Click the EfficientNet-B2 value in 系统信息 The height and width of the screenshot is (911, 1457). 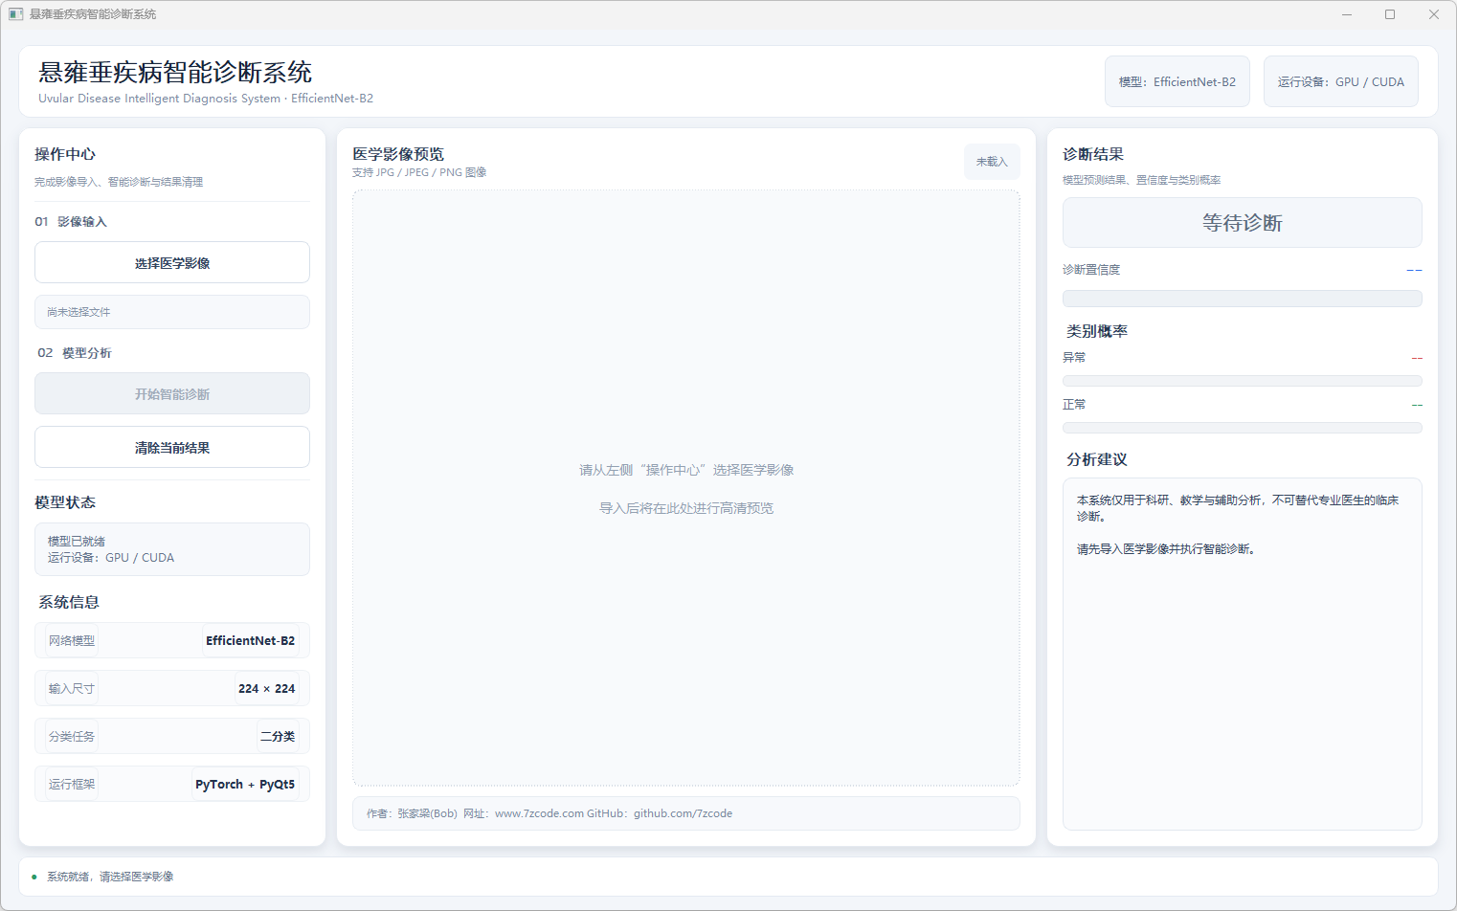[251, 640]
